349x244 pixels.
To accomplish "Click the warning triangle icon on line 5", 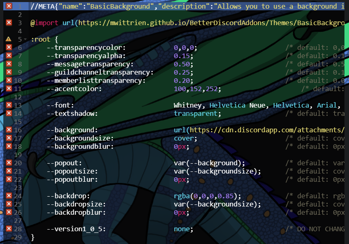I will point(9,39).
